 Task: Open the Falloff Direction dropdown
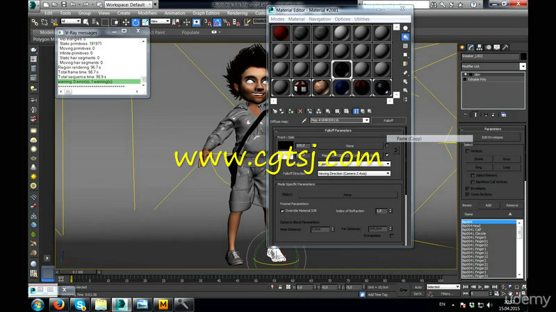pos(354,174)
